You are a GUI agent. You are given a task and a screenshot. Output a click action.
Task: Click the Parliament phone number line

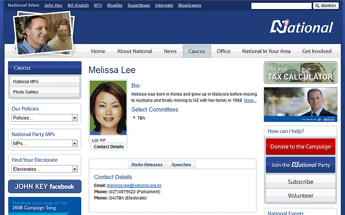[127, 192]
